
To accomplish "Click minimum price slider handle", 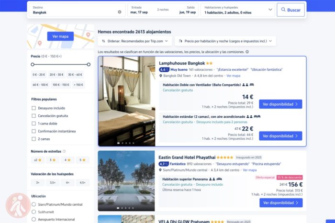I will [x=33, y=64].
